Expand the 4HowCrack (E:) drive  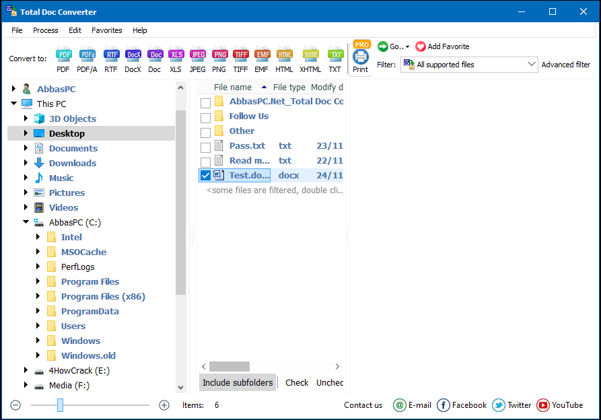click(26, 370)
